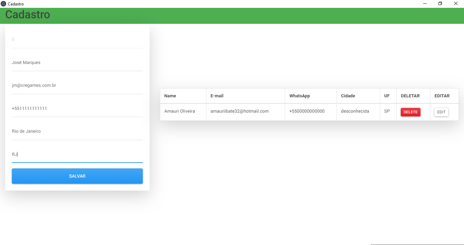Close the Cadastro window
Image resolution: width=464 pixels, height=245 pixels.
[x=456, y=4]
